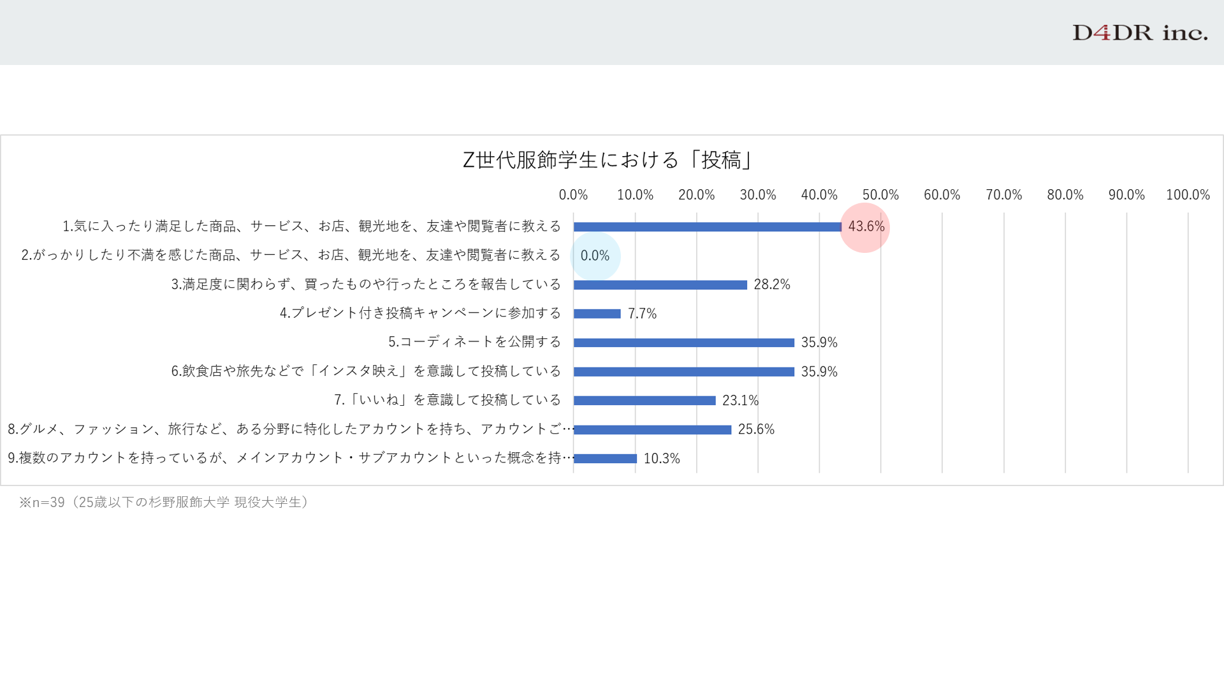1224x688 pixels.
Task: Click label 5.コーディネートを公開する
Action: [475, 342]
